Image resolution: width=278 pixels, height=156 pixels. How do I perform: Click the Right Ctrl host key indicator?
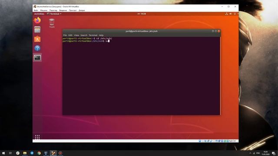tap(232, 141)
